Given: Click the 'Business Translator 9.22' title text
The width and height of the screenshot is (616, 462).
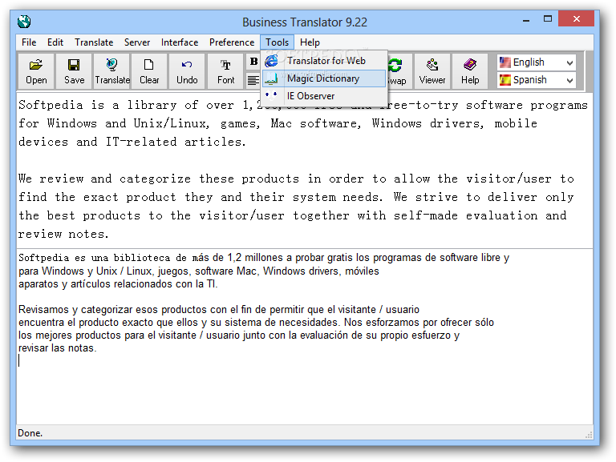Looking at the screenshot, I should click(x=305, y=22).
